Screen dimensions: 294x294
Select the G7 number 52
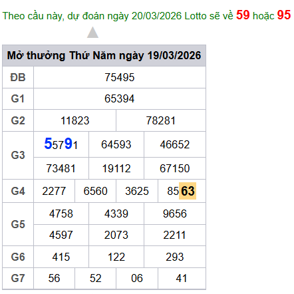(x=95, y=278)
